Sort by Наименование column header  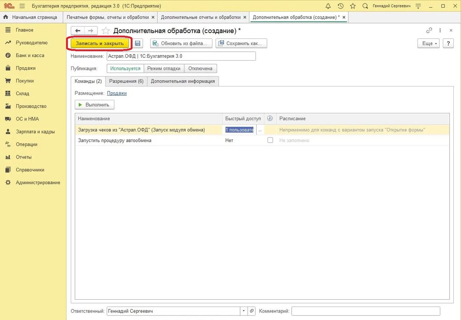point(149,118)
